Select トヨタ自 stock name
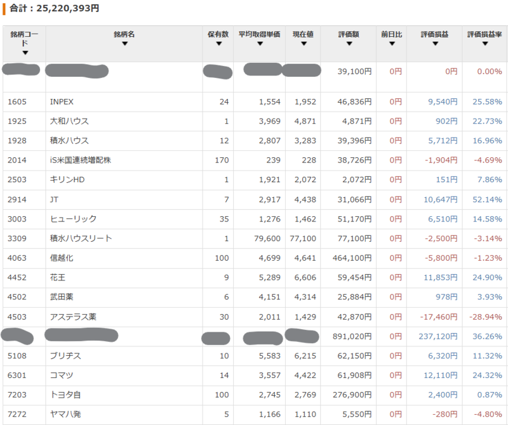 coord(65,395)
